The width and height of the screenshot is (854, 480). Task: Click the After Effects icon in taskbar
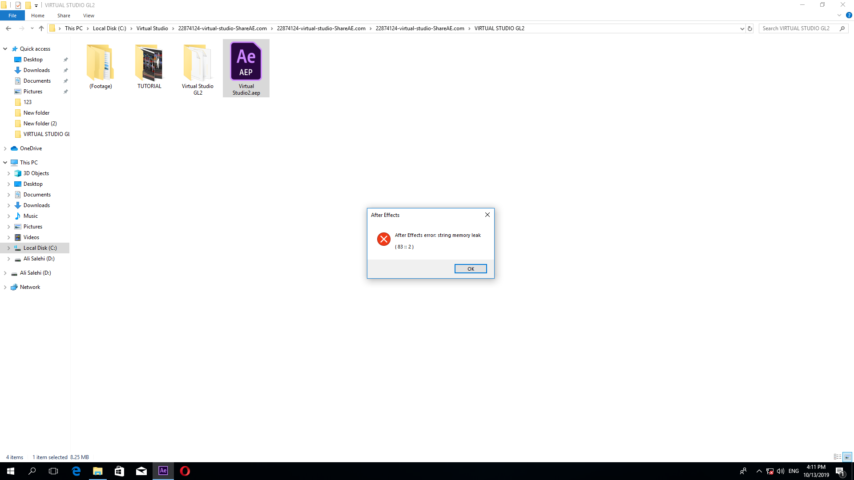pos(163,471)
